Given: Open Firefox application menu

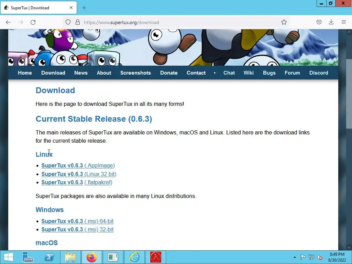Looking at the screenshot, I should [344, 22].
